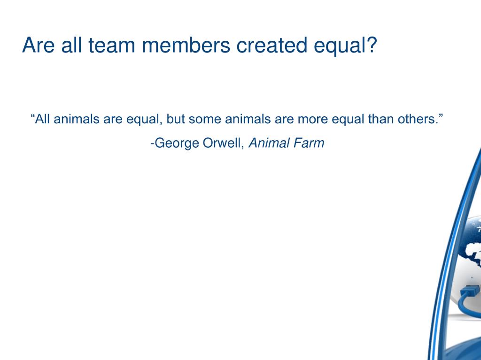Screen dimensions: 481x360
Task: Click the opening quotation mark before "All"
Action: [x=32, y=116]
